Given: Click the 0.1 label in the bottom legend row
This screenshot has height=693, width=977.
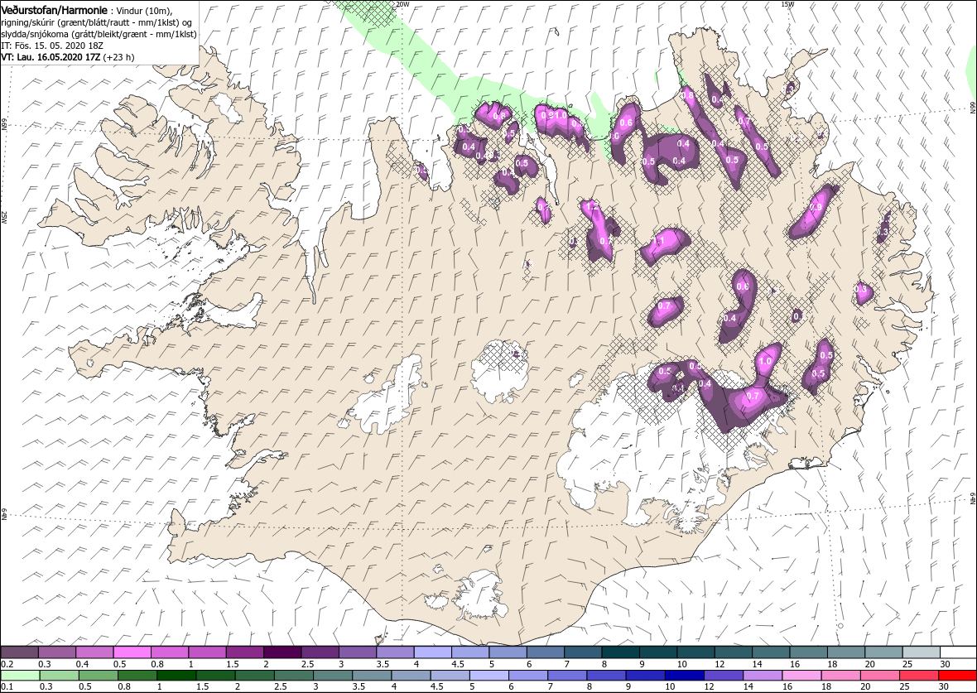Looking at the screenshot, I should 8,687.
